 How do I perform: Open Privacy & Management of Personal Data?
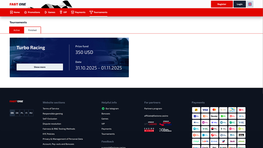click(x=63, y=139)
